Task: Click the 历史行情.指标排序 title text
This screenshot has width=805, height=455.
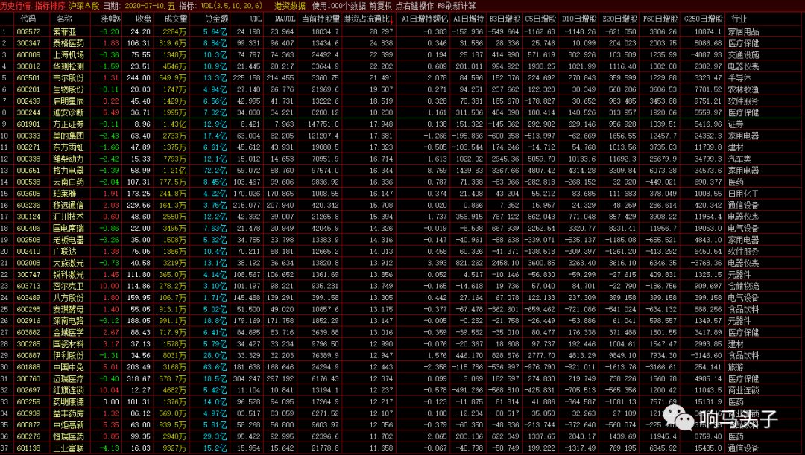Action: tap(33, 6)
